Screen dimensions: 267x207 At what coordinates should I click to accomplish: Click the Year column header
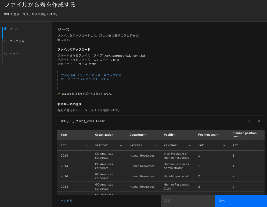click(x=64, y=135)
